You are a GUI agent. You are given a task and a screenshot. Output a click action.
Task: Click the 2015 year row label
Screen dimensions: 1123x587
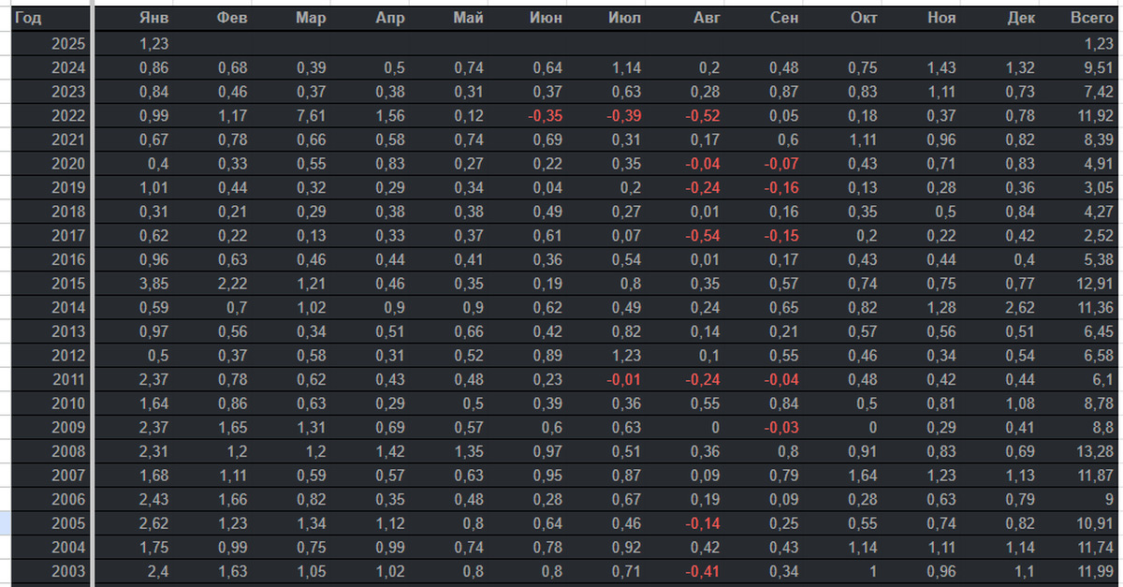(x=68, y=283)
